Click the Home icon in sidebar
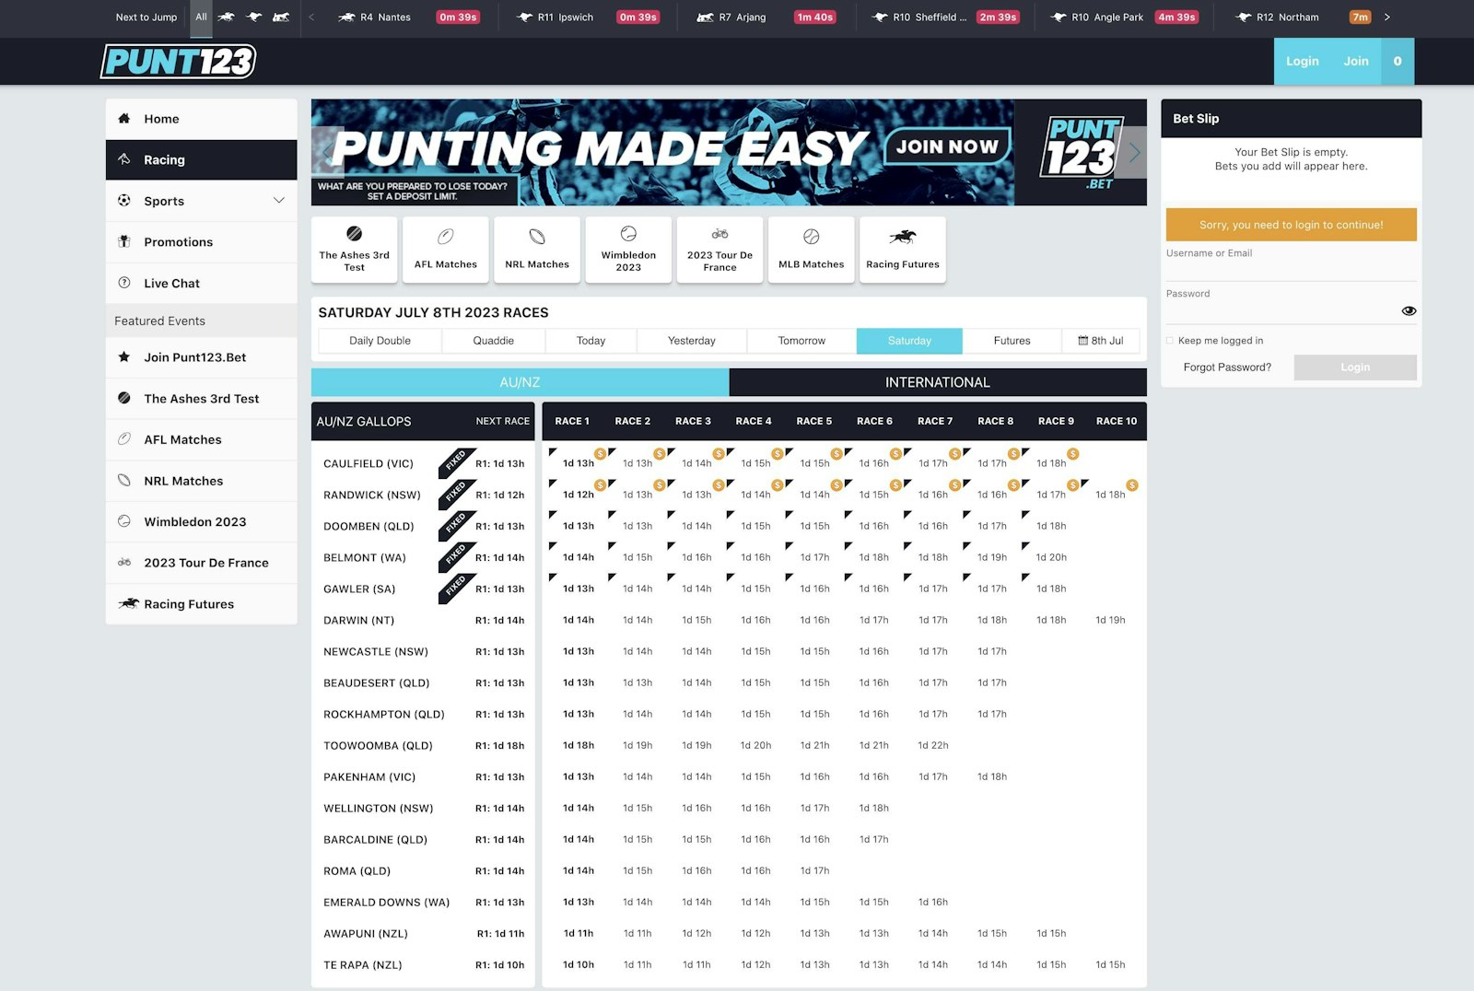Viewport: 1474px width, 991px height. [124, 119]
